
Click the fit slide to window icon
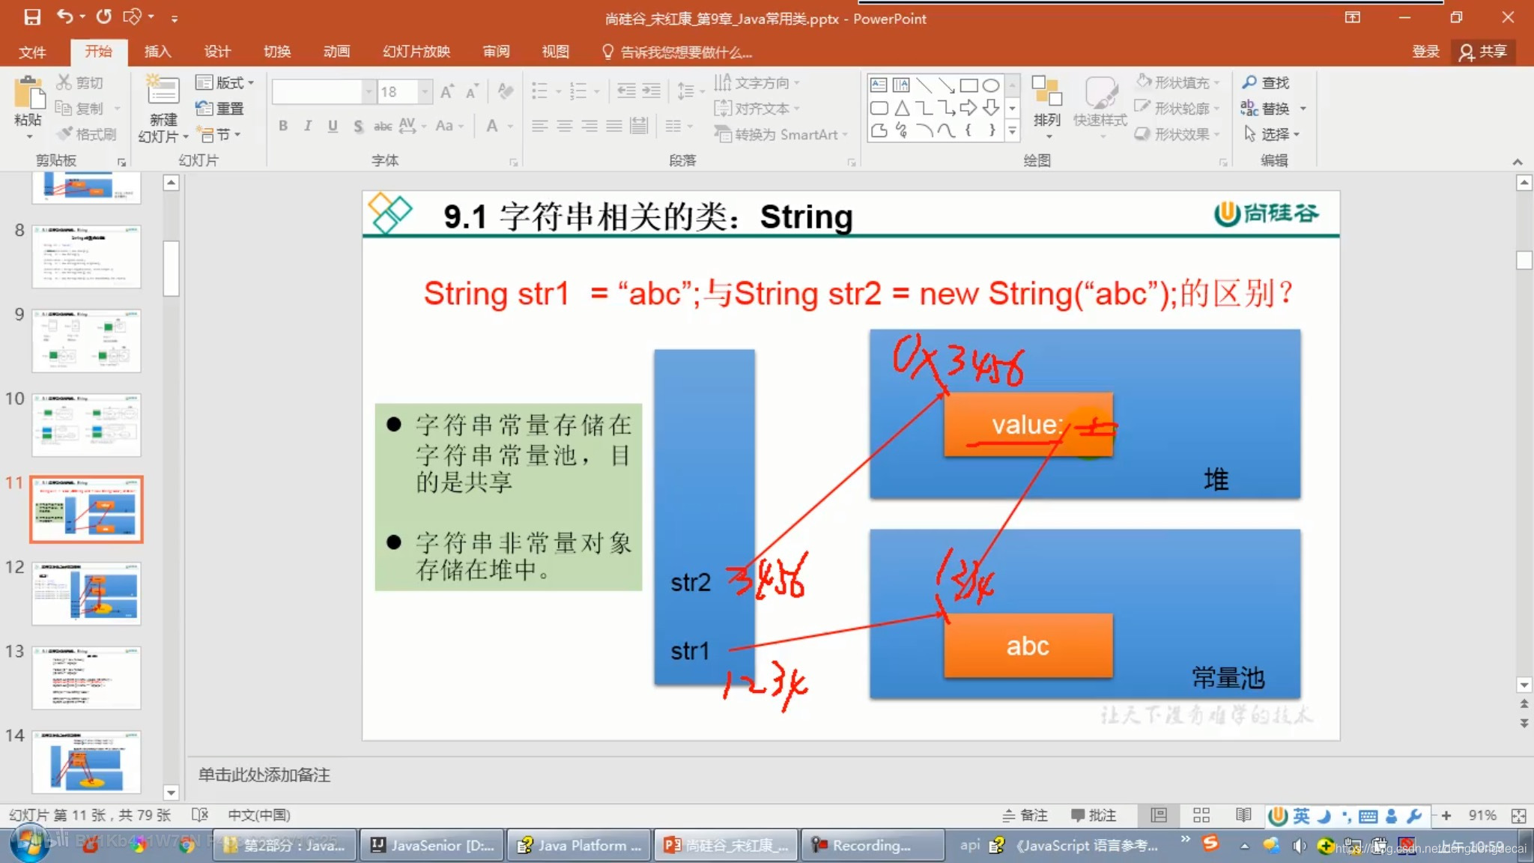1518,815
